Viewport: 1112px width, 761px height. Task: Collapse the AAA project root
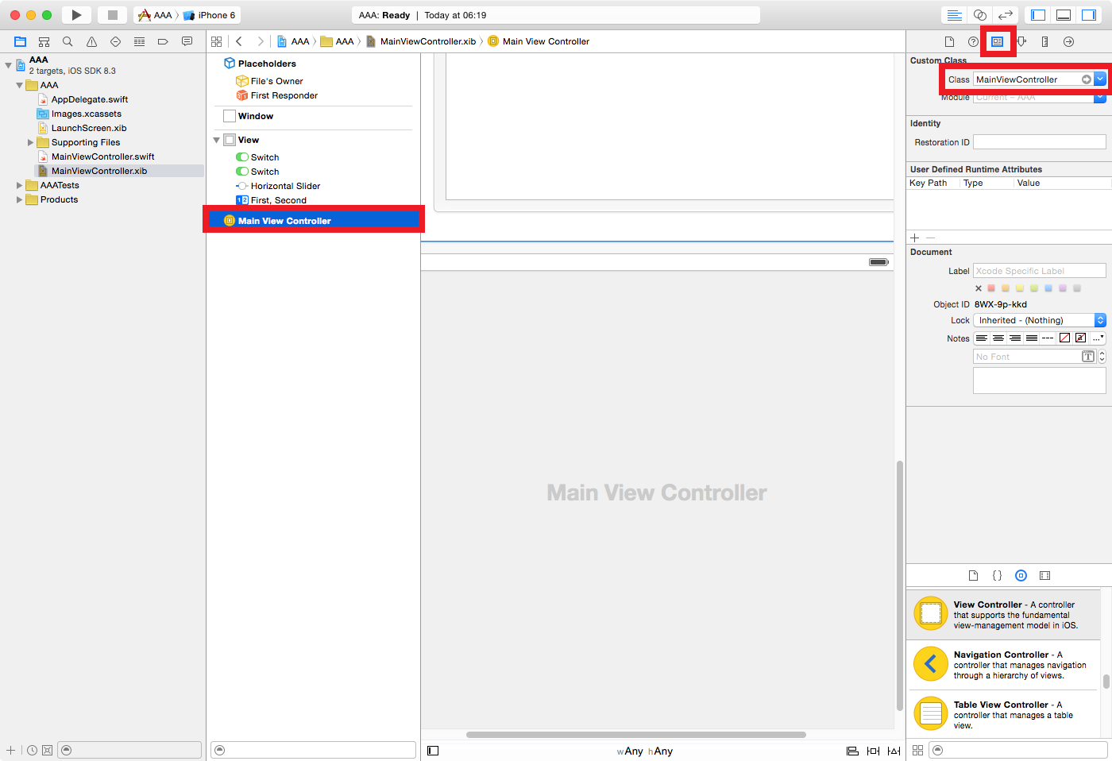coord(8,65)
